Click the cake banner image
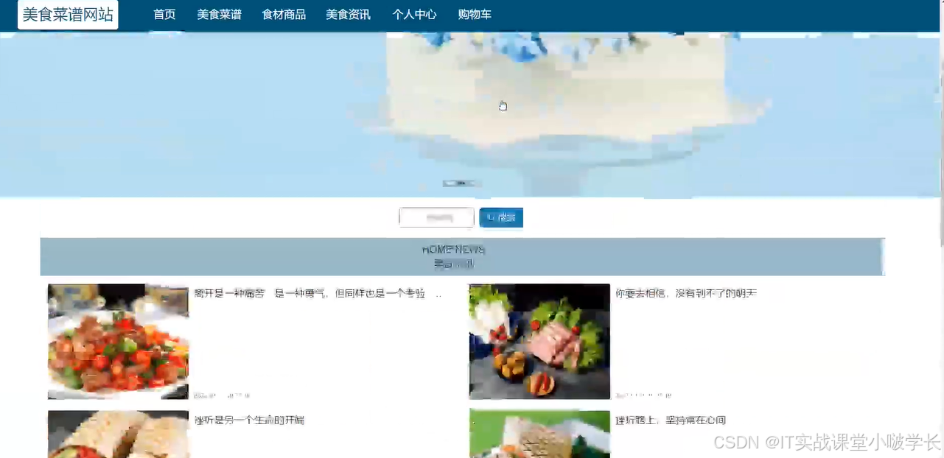Image resolution: width=944 pixels, height=458 pixels. [472, 114]
